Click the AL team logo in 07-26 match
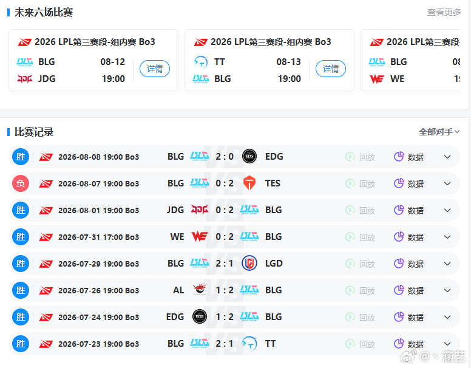The height and width of the screenshot is (368, 471). 200,290
